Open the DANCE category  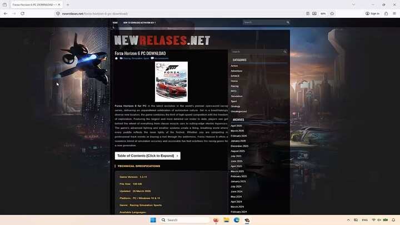click(235, 76)
